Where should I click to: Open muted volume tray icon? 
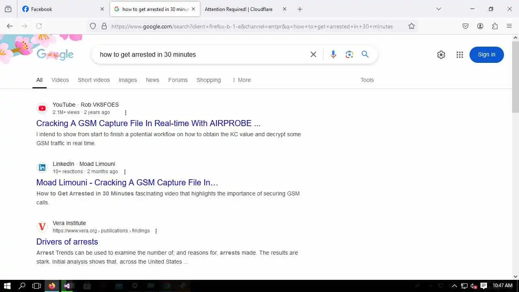474,286
